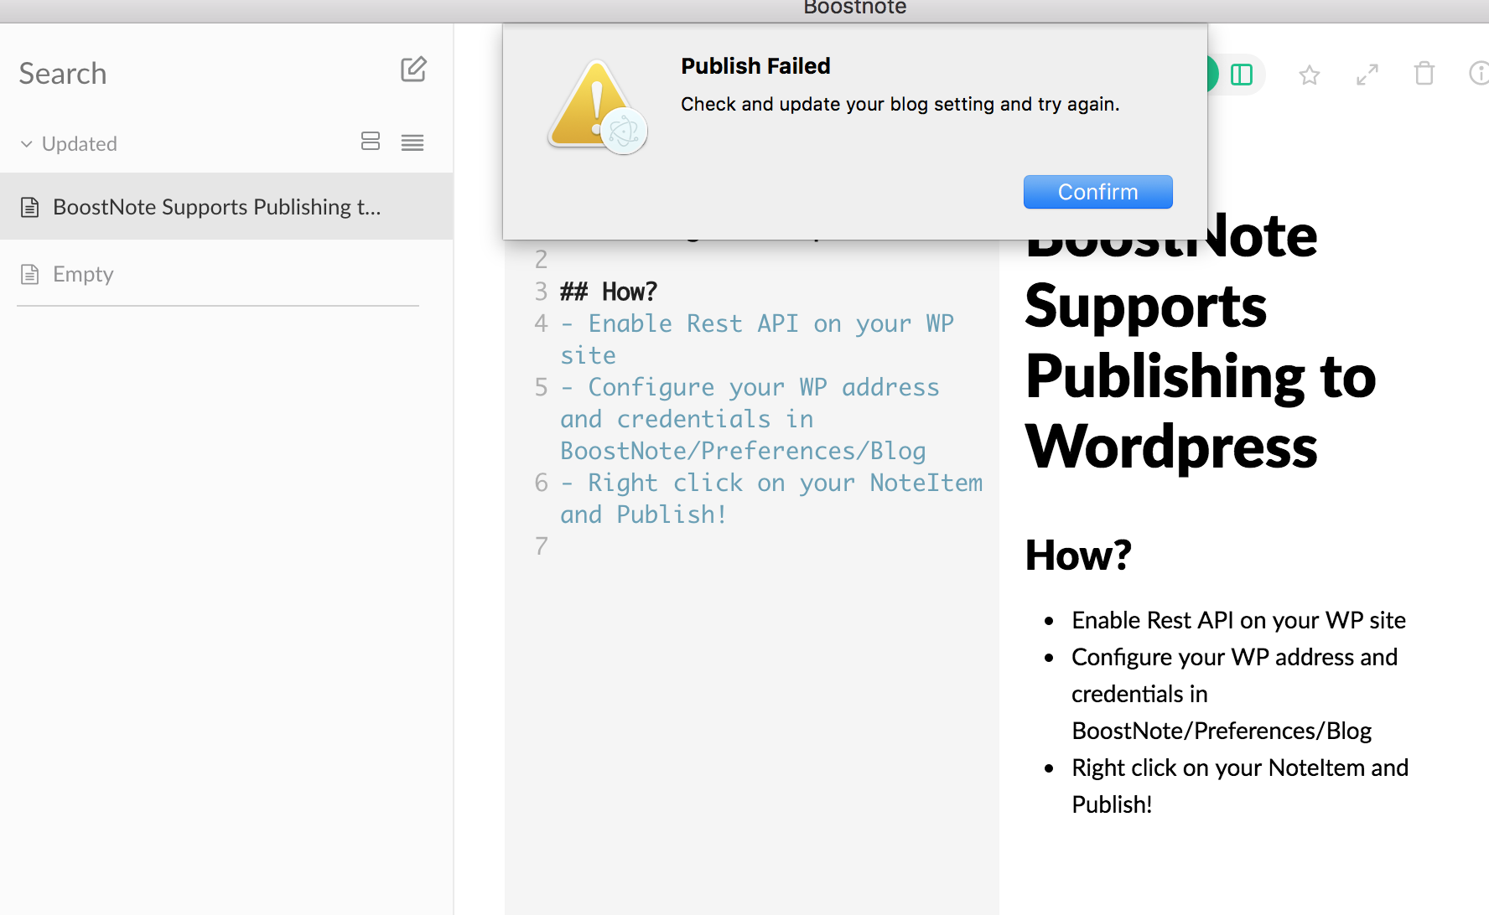This screenshot has height=915, width=1489.
Task: Click the 'Publish Failed' dialog title
Action: (755, 66)
